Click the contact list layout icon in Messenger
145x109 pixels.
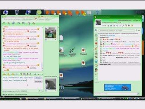[139, 30]
